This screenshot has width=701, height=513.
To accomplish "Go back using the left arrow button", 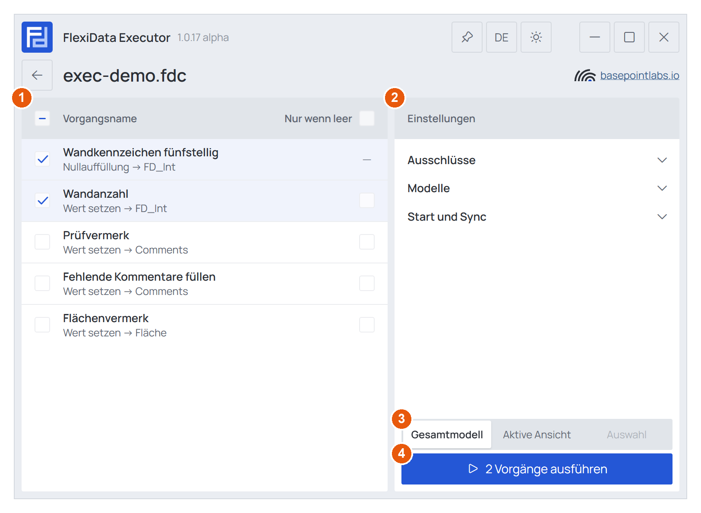I will (x=37, y=75).
